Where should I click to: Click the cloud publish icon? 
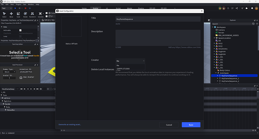(x=247, y=8)
